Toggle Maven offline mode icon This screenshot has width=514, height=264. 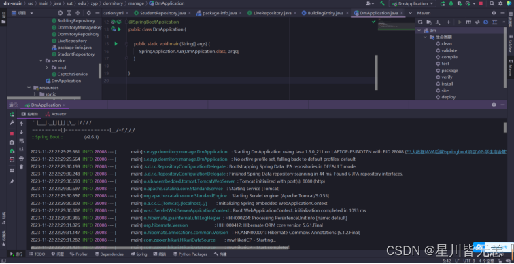click(x=477, y=22)
